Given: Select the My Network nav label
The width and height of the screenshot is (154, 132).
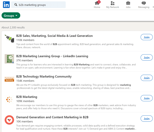Looking at the screenshot, I should (113, 7).
